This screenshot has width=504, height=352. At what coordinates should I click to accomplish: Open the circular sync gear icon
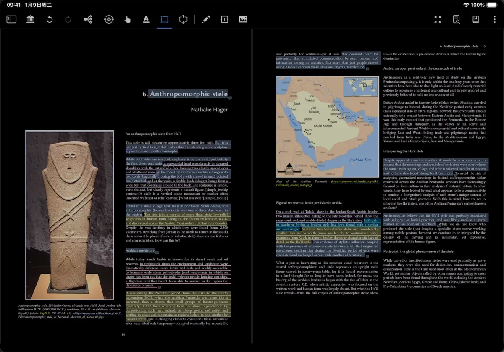coord(109,19)
